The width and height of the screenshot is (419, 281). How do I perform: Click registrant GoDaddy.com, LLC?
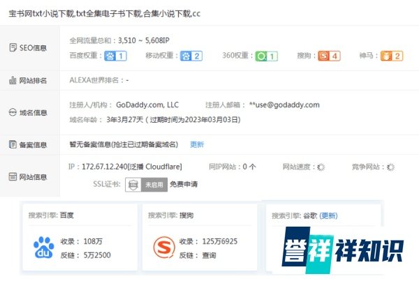147,105
